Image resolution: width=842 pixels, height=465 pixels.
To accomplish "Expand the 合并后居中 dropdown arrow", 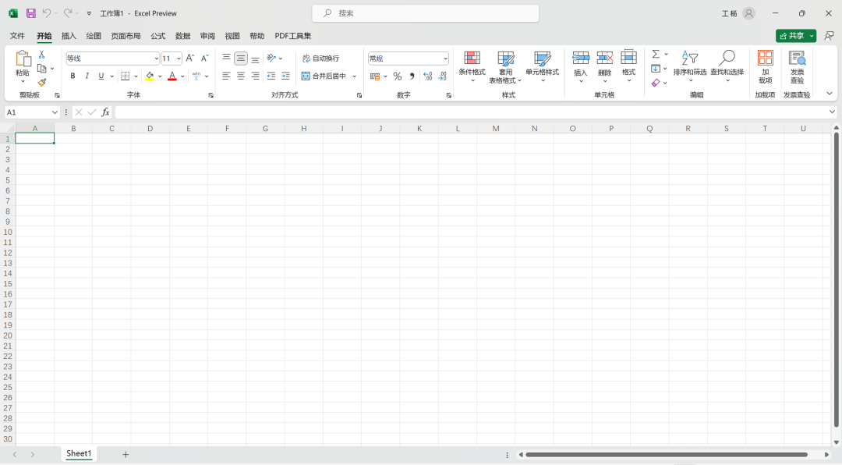I will point(355,76).
